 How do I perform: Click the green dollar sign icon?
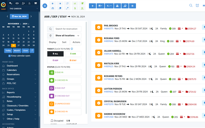point(75,8)
